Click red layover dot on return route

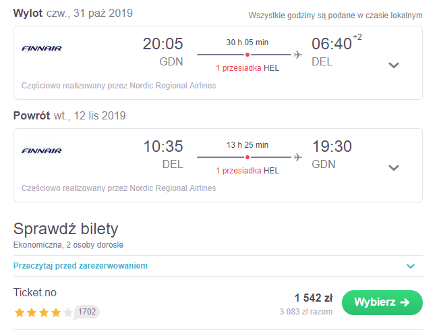click(x=247, y=157)
